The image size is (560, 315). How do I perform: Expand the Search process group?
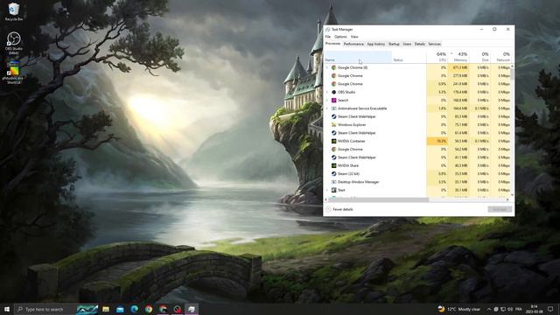(326, 101)
